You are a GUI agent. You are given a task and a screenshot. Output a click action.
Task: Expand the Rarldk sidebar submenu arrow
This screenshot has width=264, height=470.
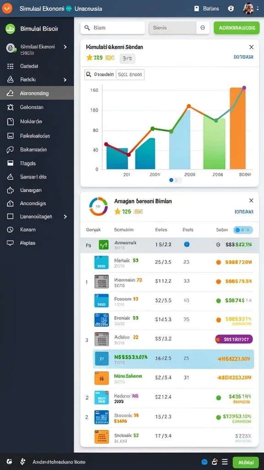tap(65, 80)
